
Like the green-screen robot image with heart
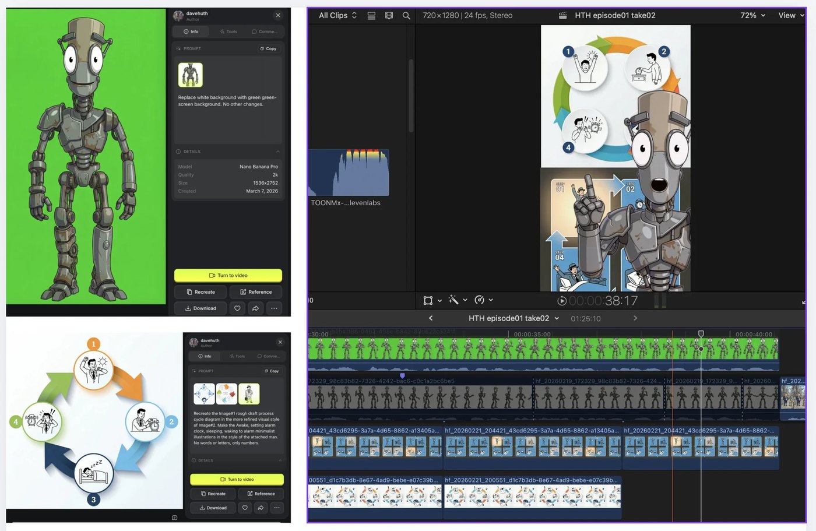(237, 308)
